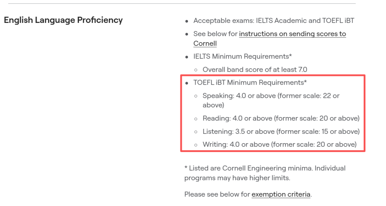Click the "Please see below for" text
Screen dimensions: 386x206
(217, 195)
